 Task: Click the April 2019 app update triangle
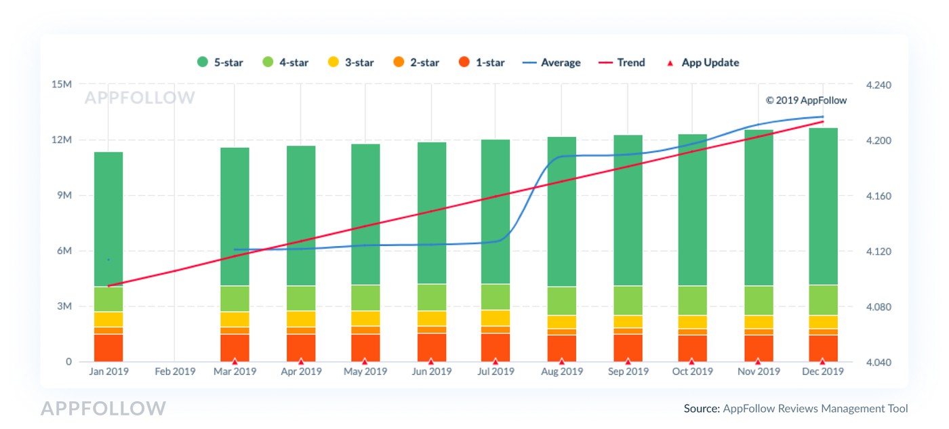point(301,361)
